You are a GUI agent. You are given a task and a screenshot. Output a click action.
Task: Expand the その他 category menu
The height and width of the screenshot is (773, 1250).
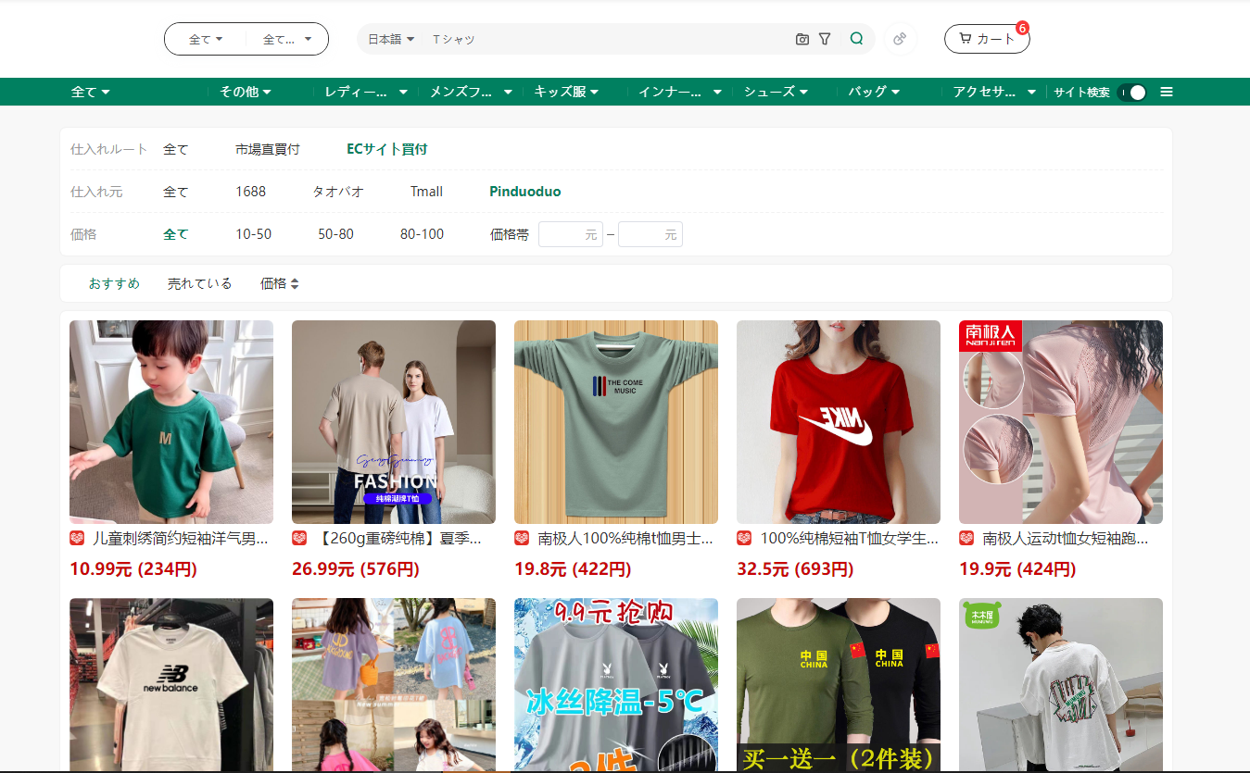point(246,92)
